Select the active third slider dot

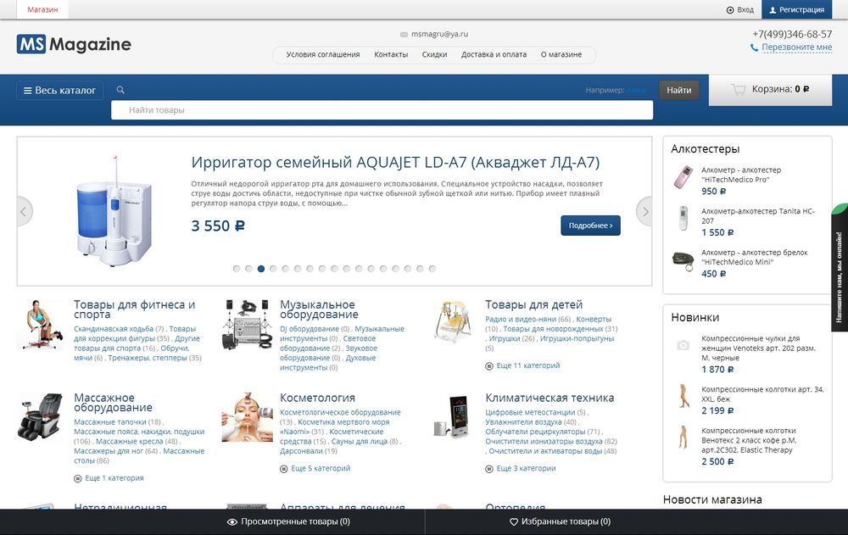click(x=261, y=268)
